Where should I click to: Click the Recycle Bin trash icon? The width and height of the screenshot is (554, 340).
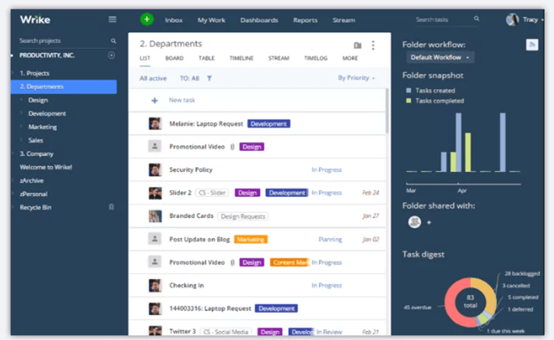tap(111, 208)
